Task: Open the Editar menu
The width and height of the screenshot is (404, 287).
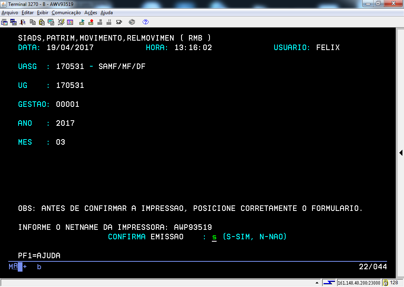Action: [28, 13]
